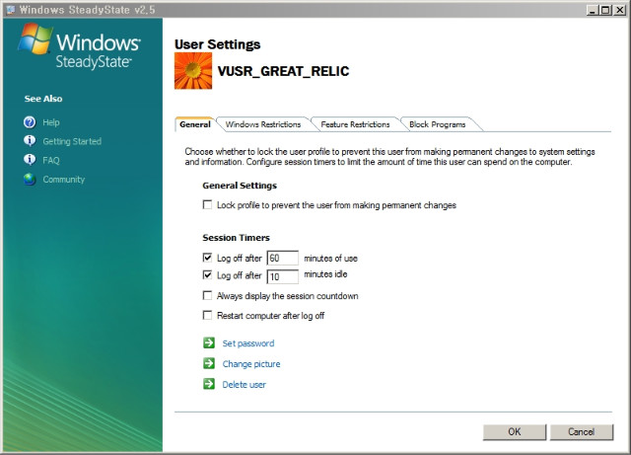Go to the Block Programs tab
Screen dimensions: 631x455
point(438,124)
